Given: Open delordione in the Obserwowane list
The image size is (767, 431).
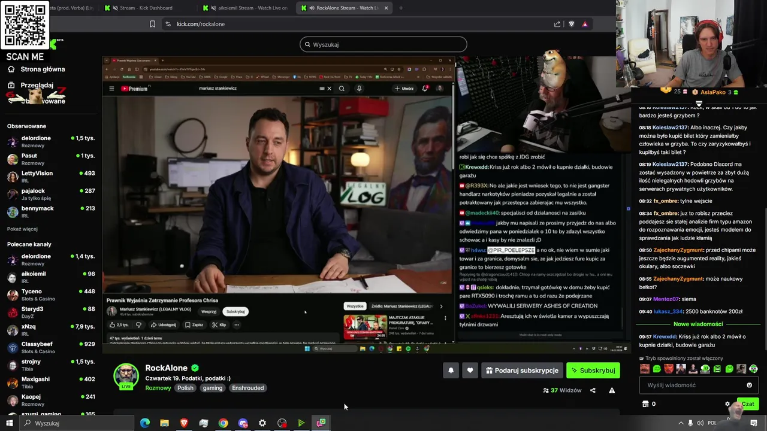Looking at the screenshot, I should (x=50, y=141).
